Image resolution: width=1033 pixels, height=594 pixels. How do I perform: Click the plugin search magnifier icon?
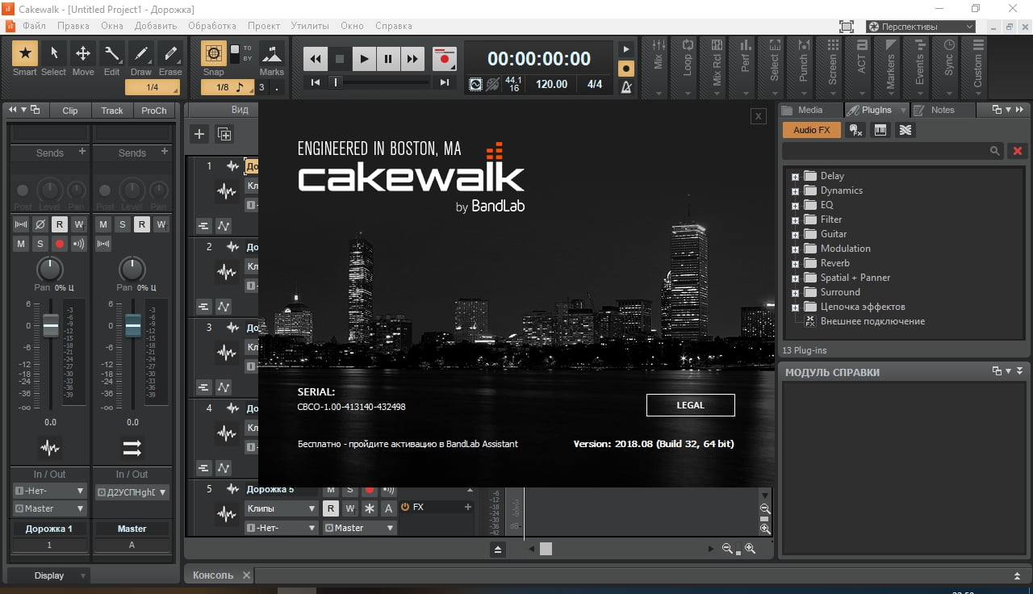[x=996, y=151]
